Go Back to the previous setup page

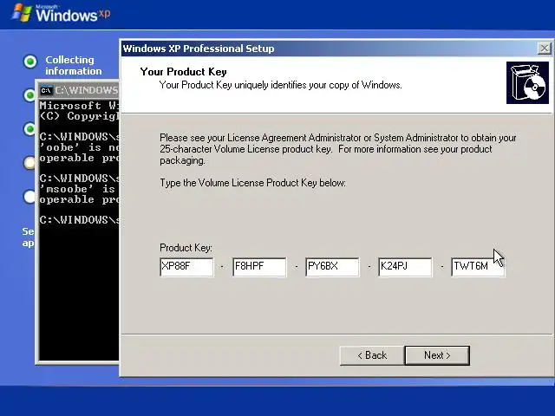coord(372,355)
